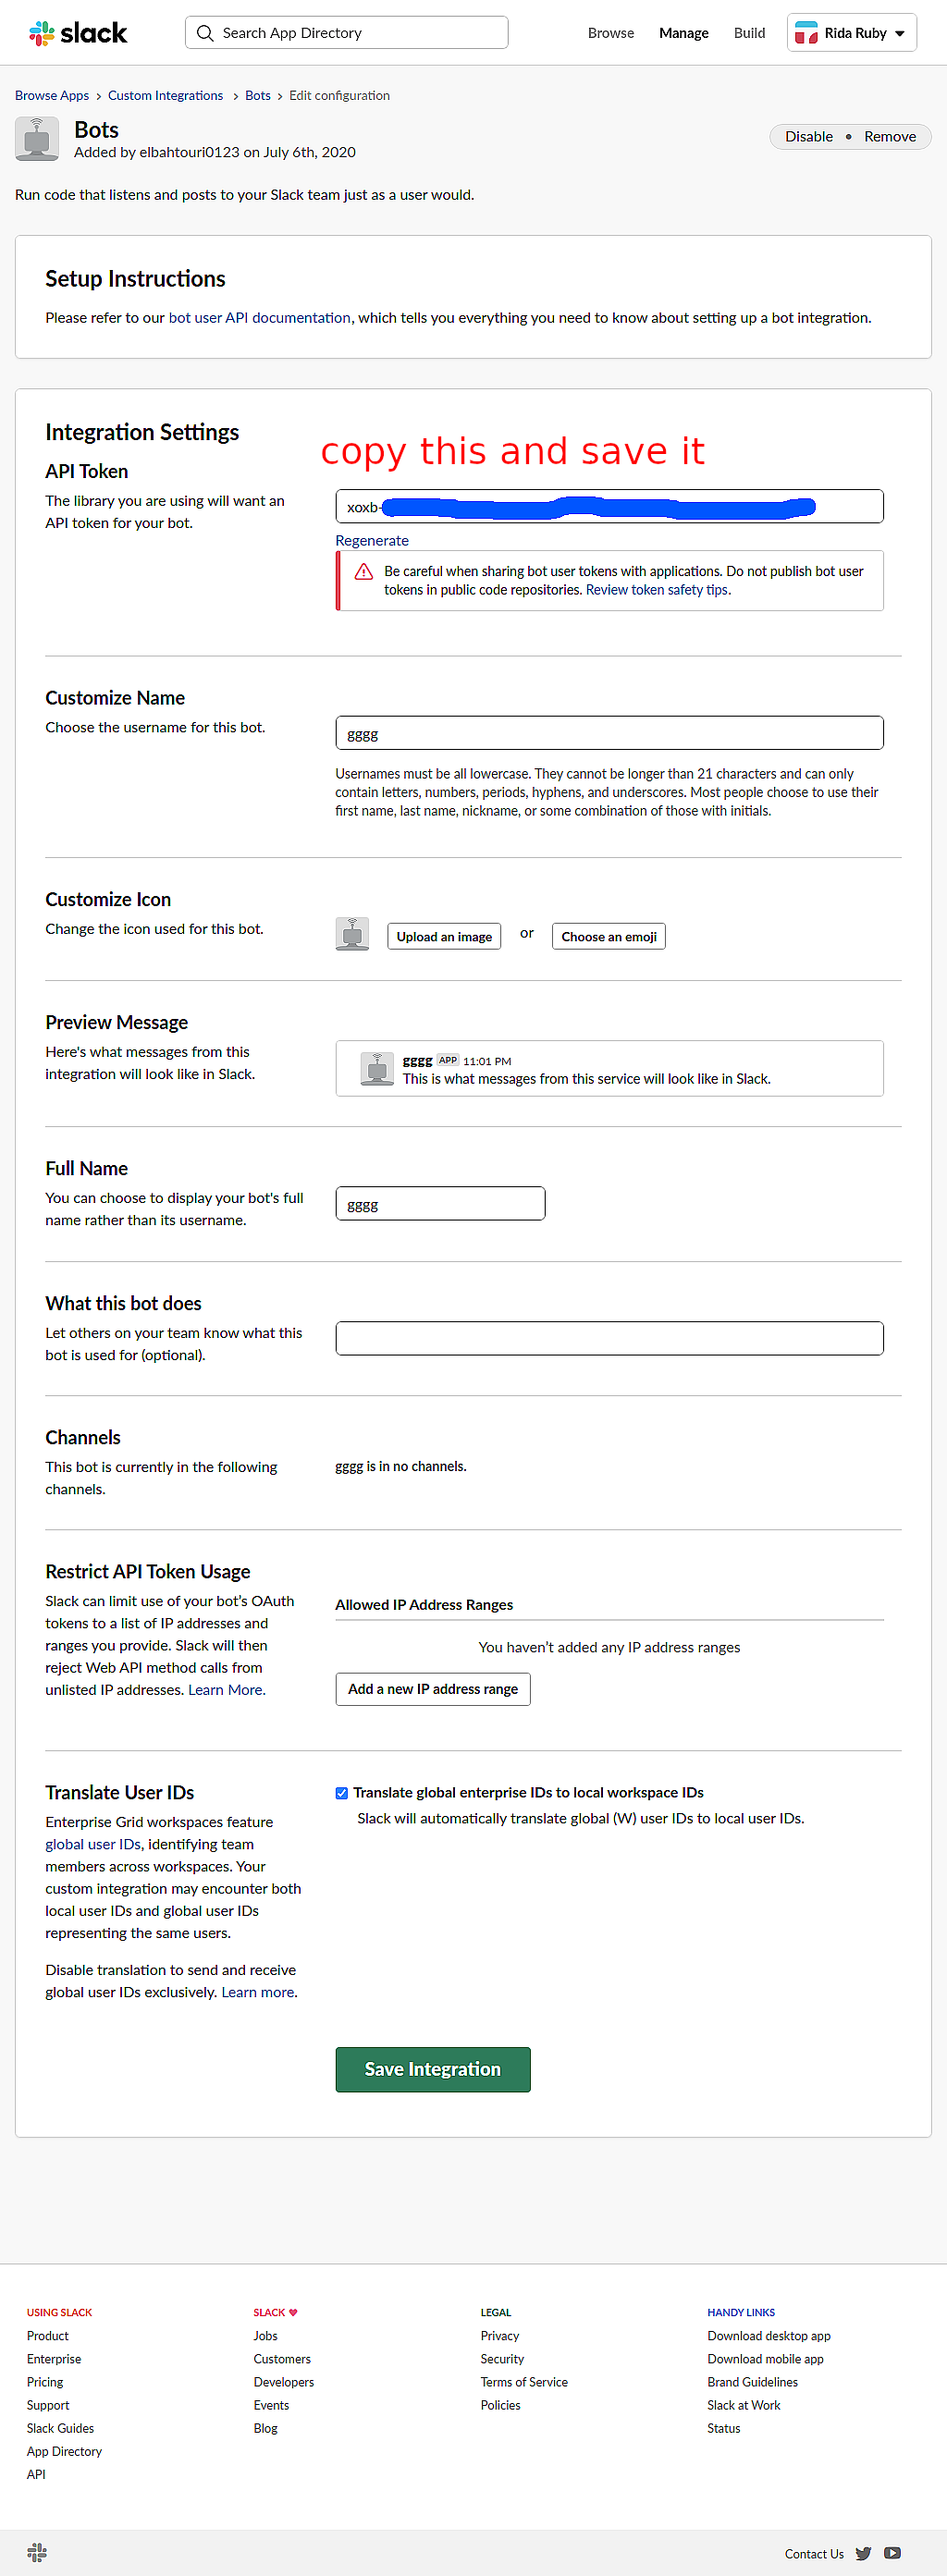Open Support footer link
The height and width of the screenshot is (2576, 947).
(48, 2405)
